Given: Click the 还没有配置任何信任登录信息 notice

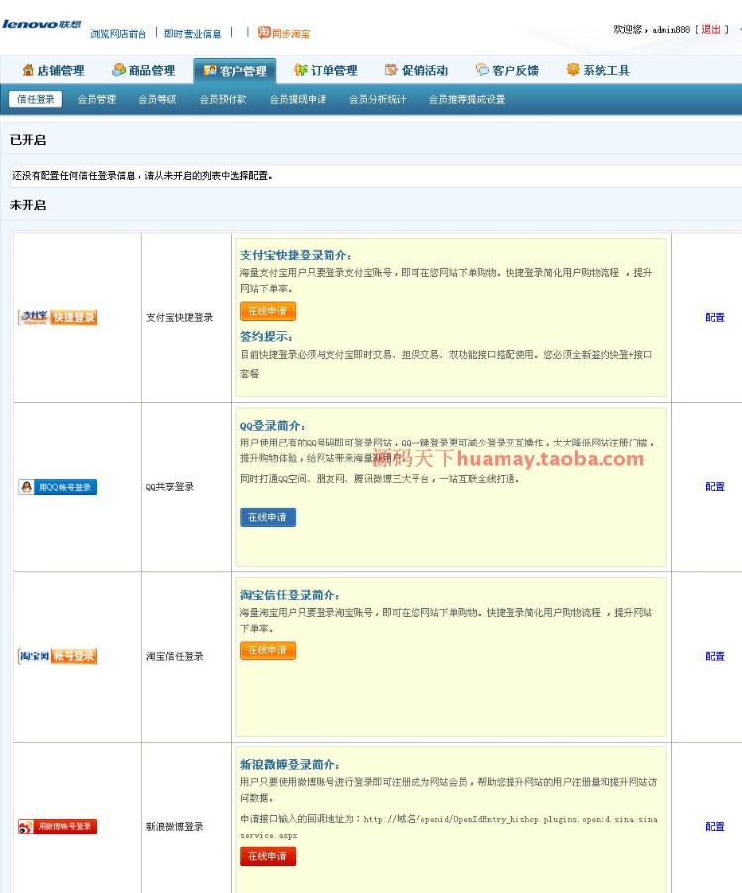Looking at the screenshot, I should tap(142, 176).
